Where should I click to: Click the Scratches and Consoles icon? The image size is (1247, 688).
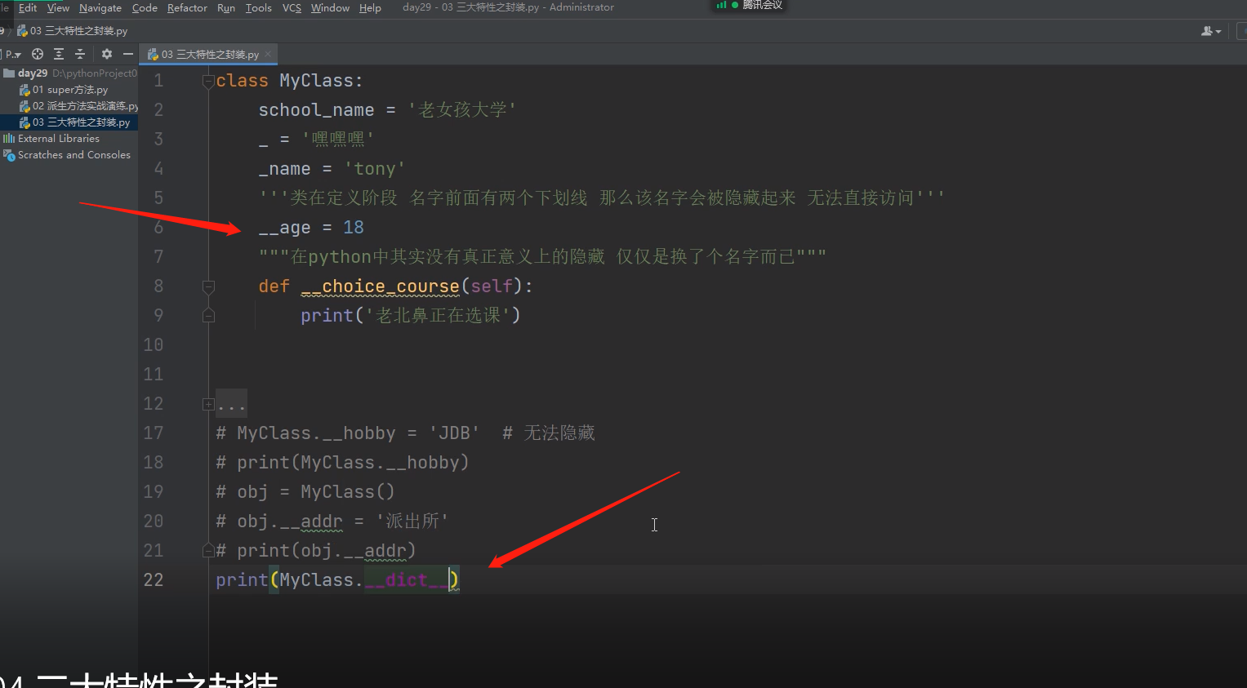click(x=9, y=155)
